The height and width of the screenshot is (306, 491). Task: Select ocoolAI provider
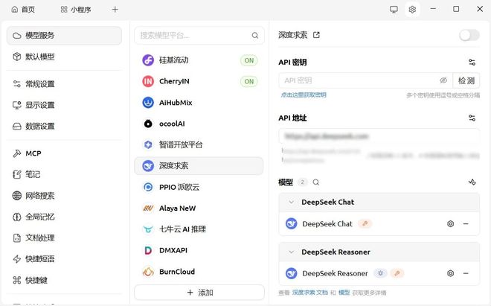(199, 124)
